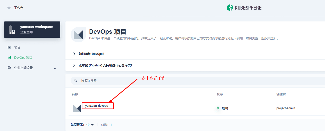325x131 pixels.
Task: Click the KubeSphere logo
Action: tap(244, 8)
